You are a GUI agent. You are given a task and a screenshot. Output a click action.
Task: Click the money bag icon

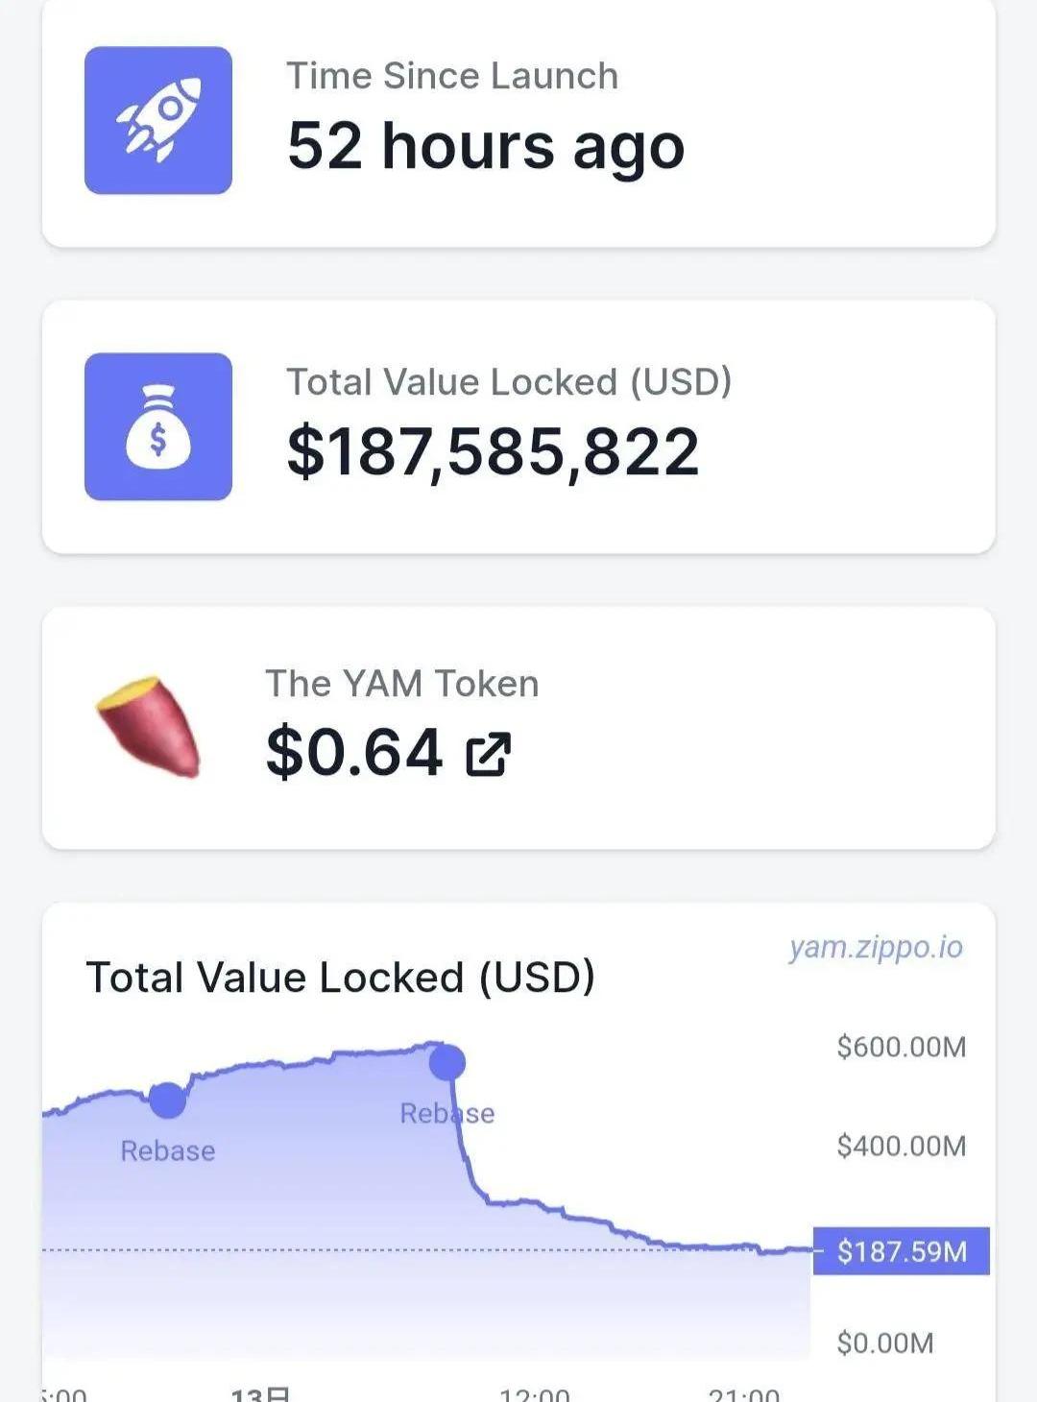point(158,426)
